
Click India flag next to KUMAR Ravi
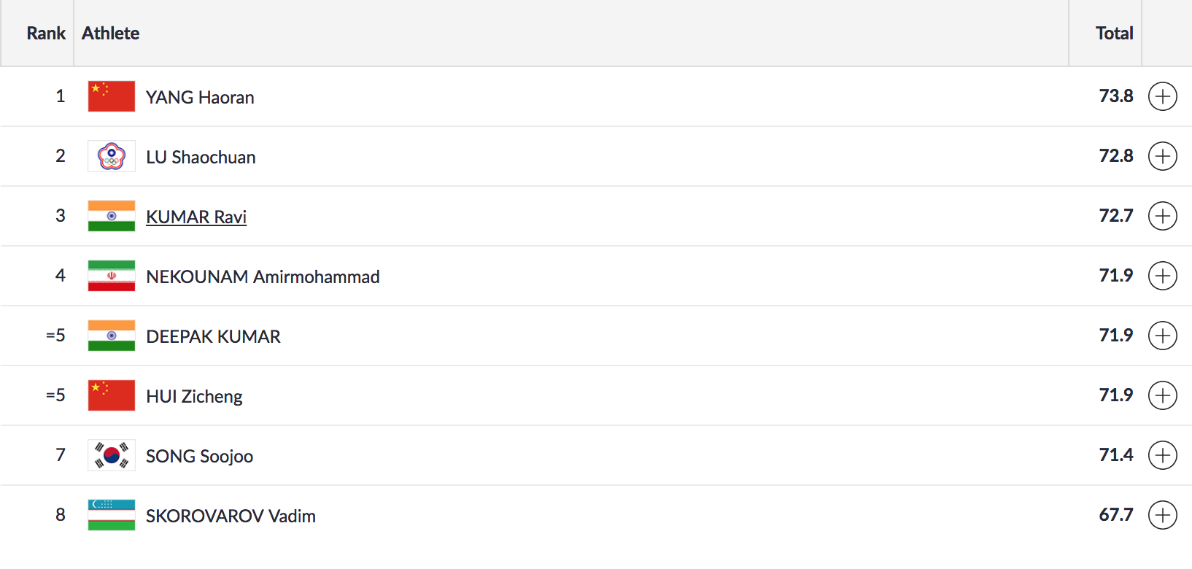pyautogui.click(x=112, y=216)
